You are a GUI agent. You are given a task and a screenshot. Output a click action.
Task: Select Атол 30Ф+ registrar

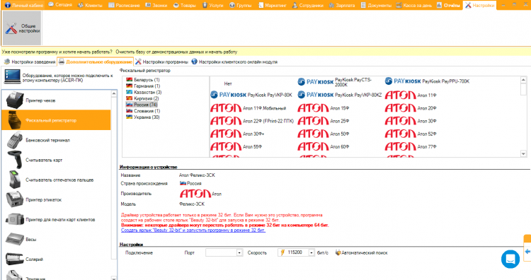point(237,134)
